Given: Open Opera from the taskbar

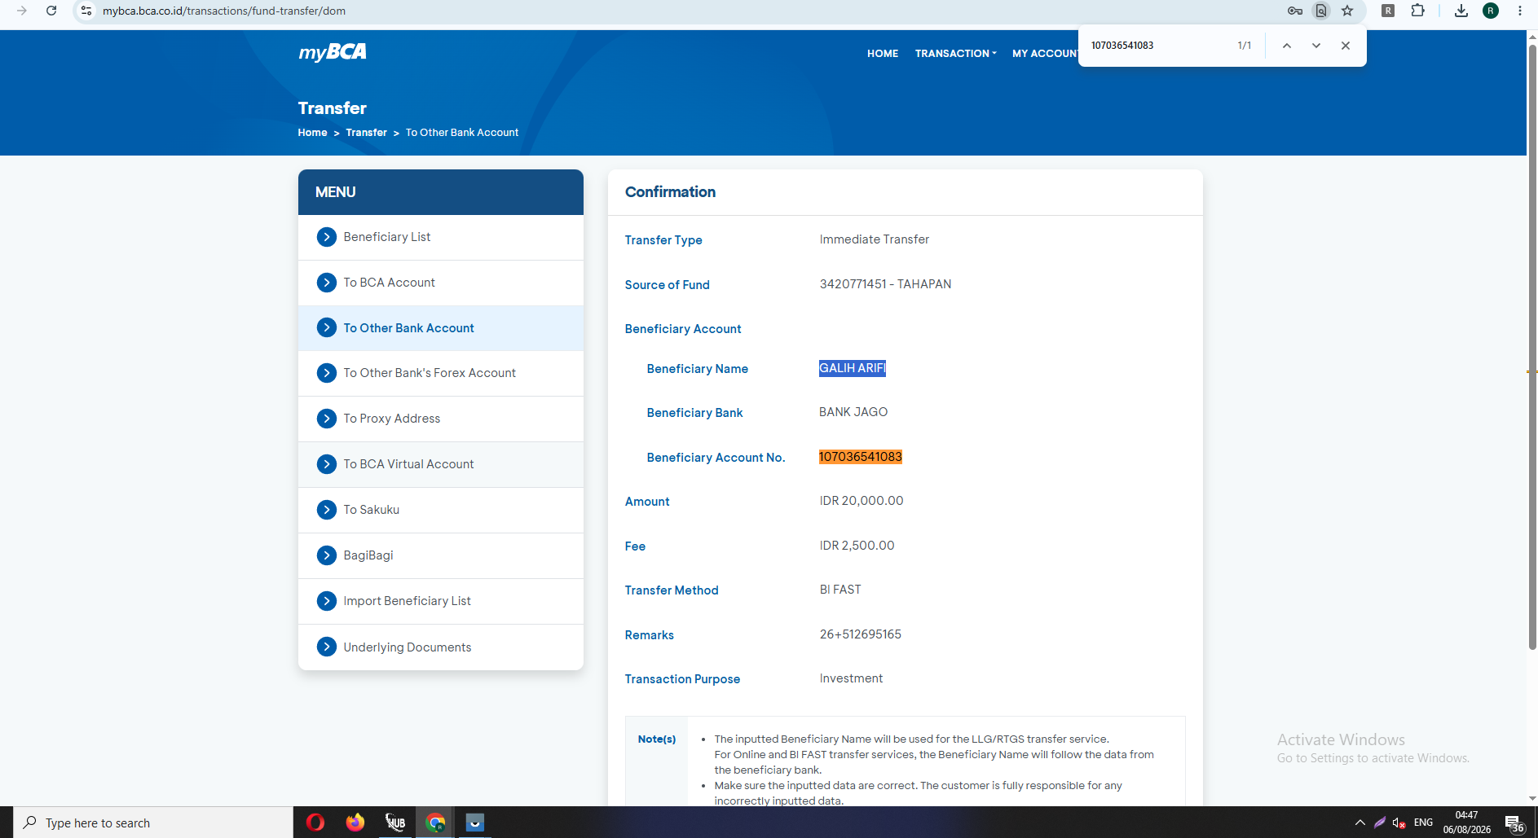Looking at the screenshot, I should click(x=315, y=823).
